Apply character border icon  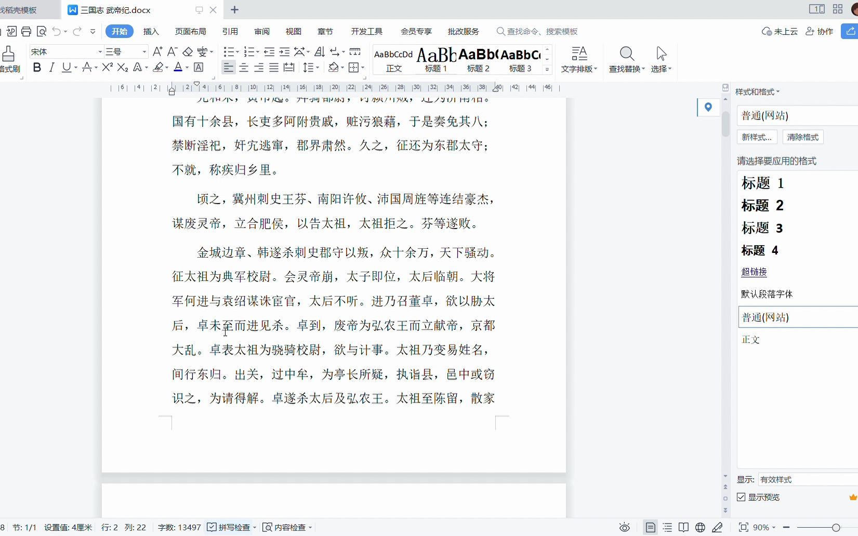point(199,68)
